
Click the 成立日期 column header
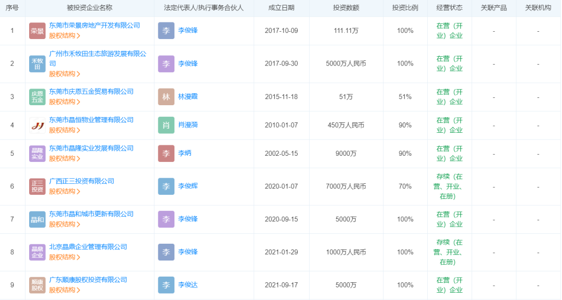tap(281, 8)
